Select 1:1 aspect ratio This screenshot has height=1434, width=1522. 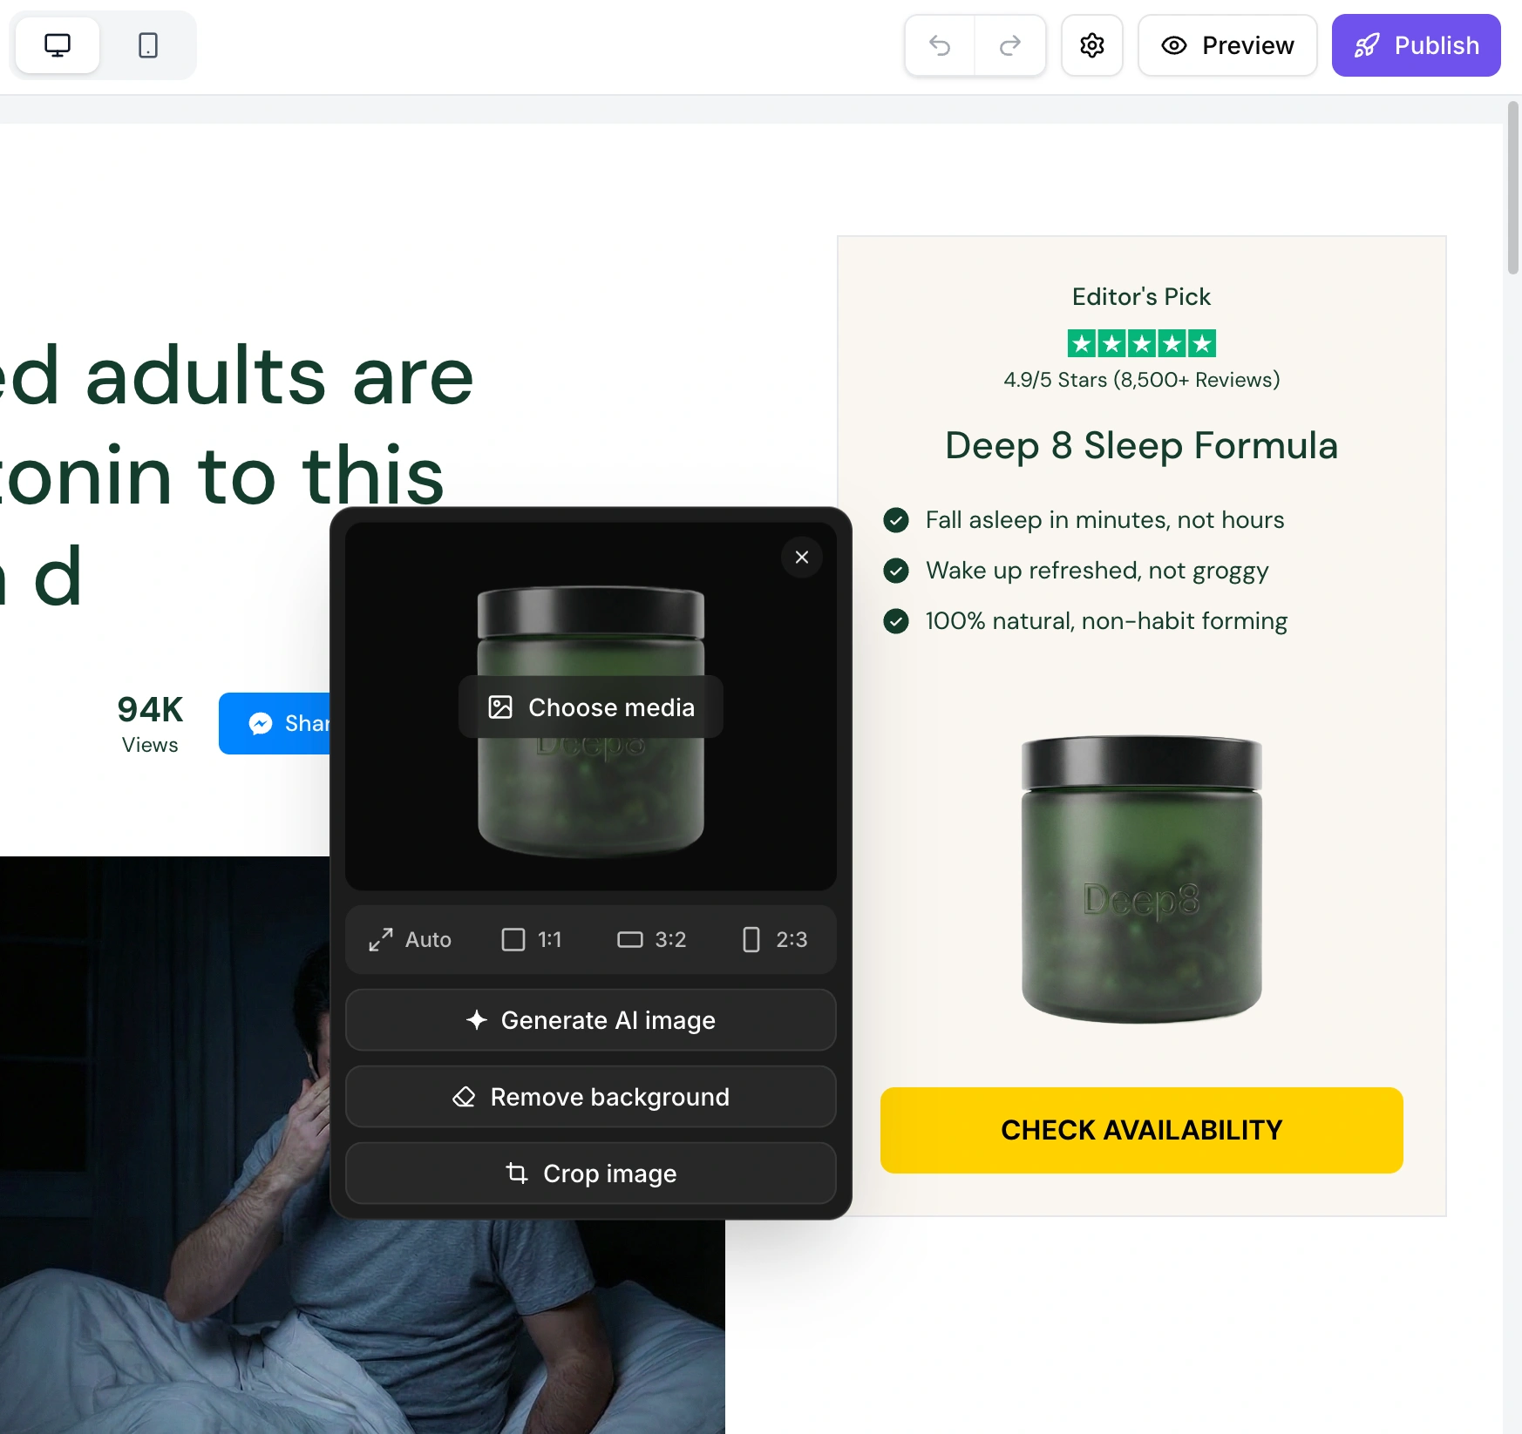532,939
